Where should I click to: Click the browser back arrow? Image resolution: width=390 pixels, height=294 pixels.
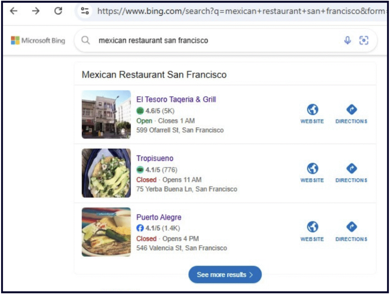[14, 11]
